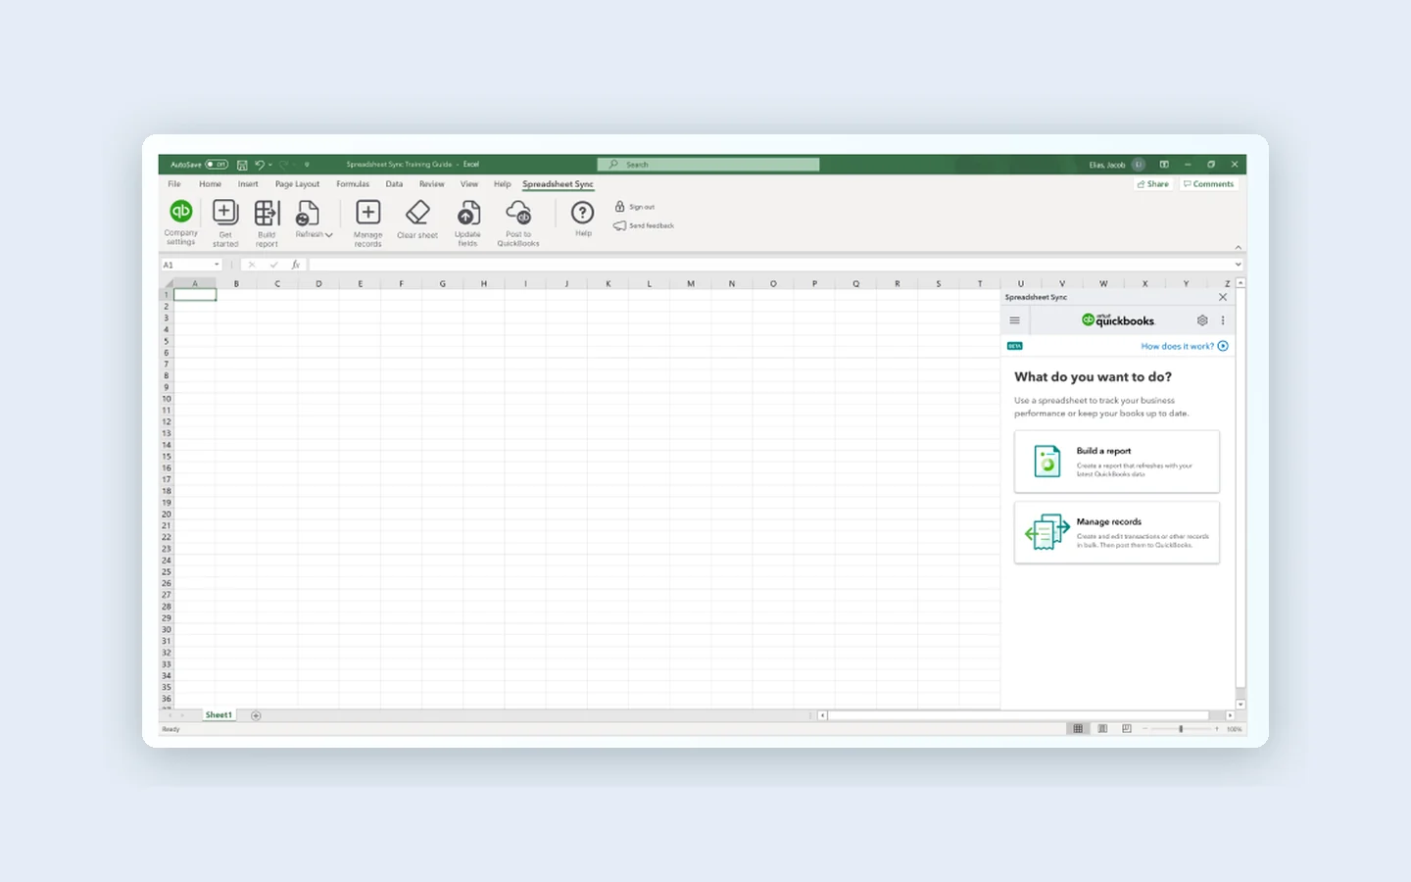Choose the 'Build a report' card
Image resolution: width=1411 pixels, height=882 pixels.
pyautogui.click(x=1117, y=462)
